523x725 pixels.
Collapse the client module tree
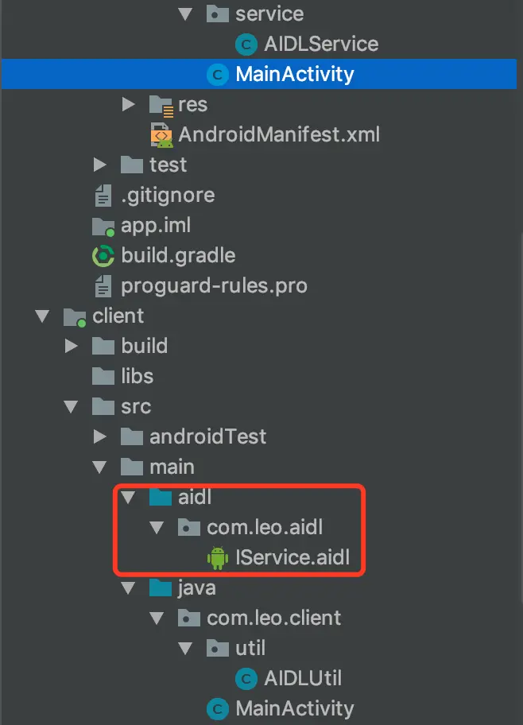pos(42,316)
